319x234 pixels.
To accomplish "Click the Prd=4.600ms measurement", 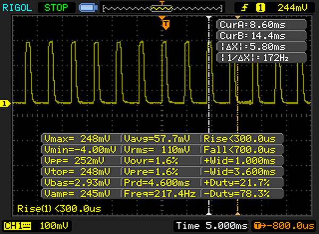I will coord(157,183).
